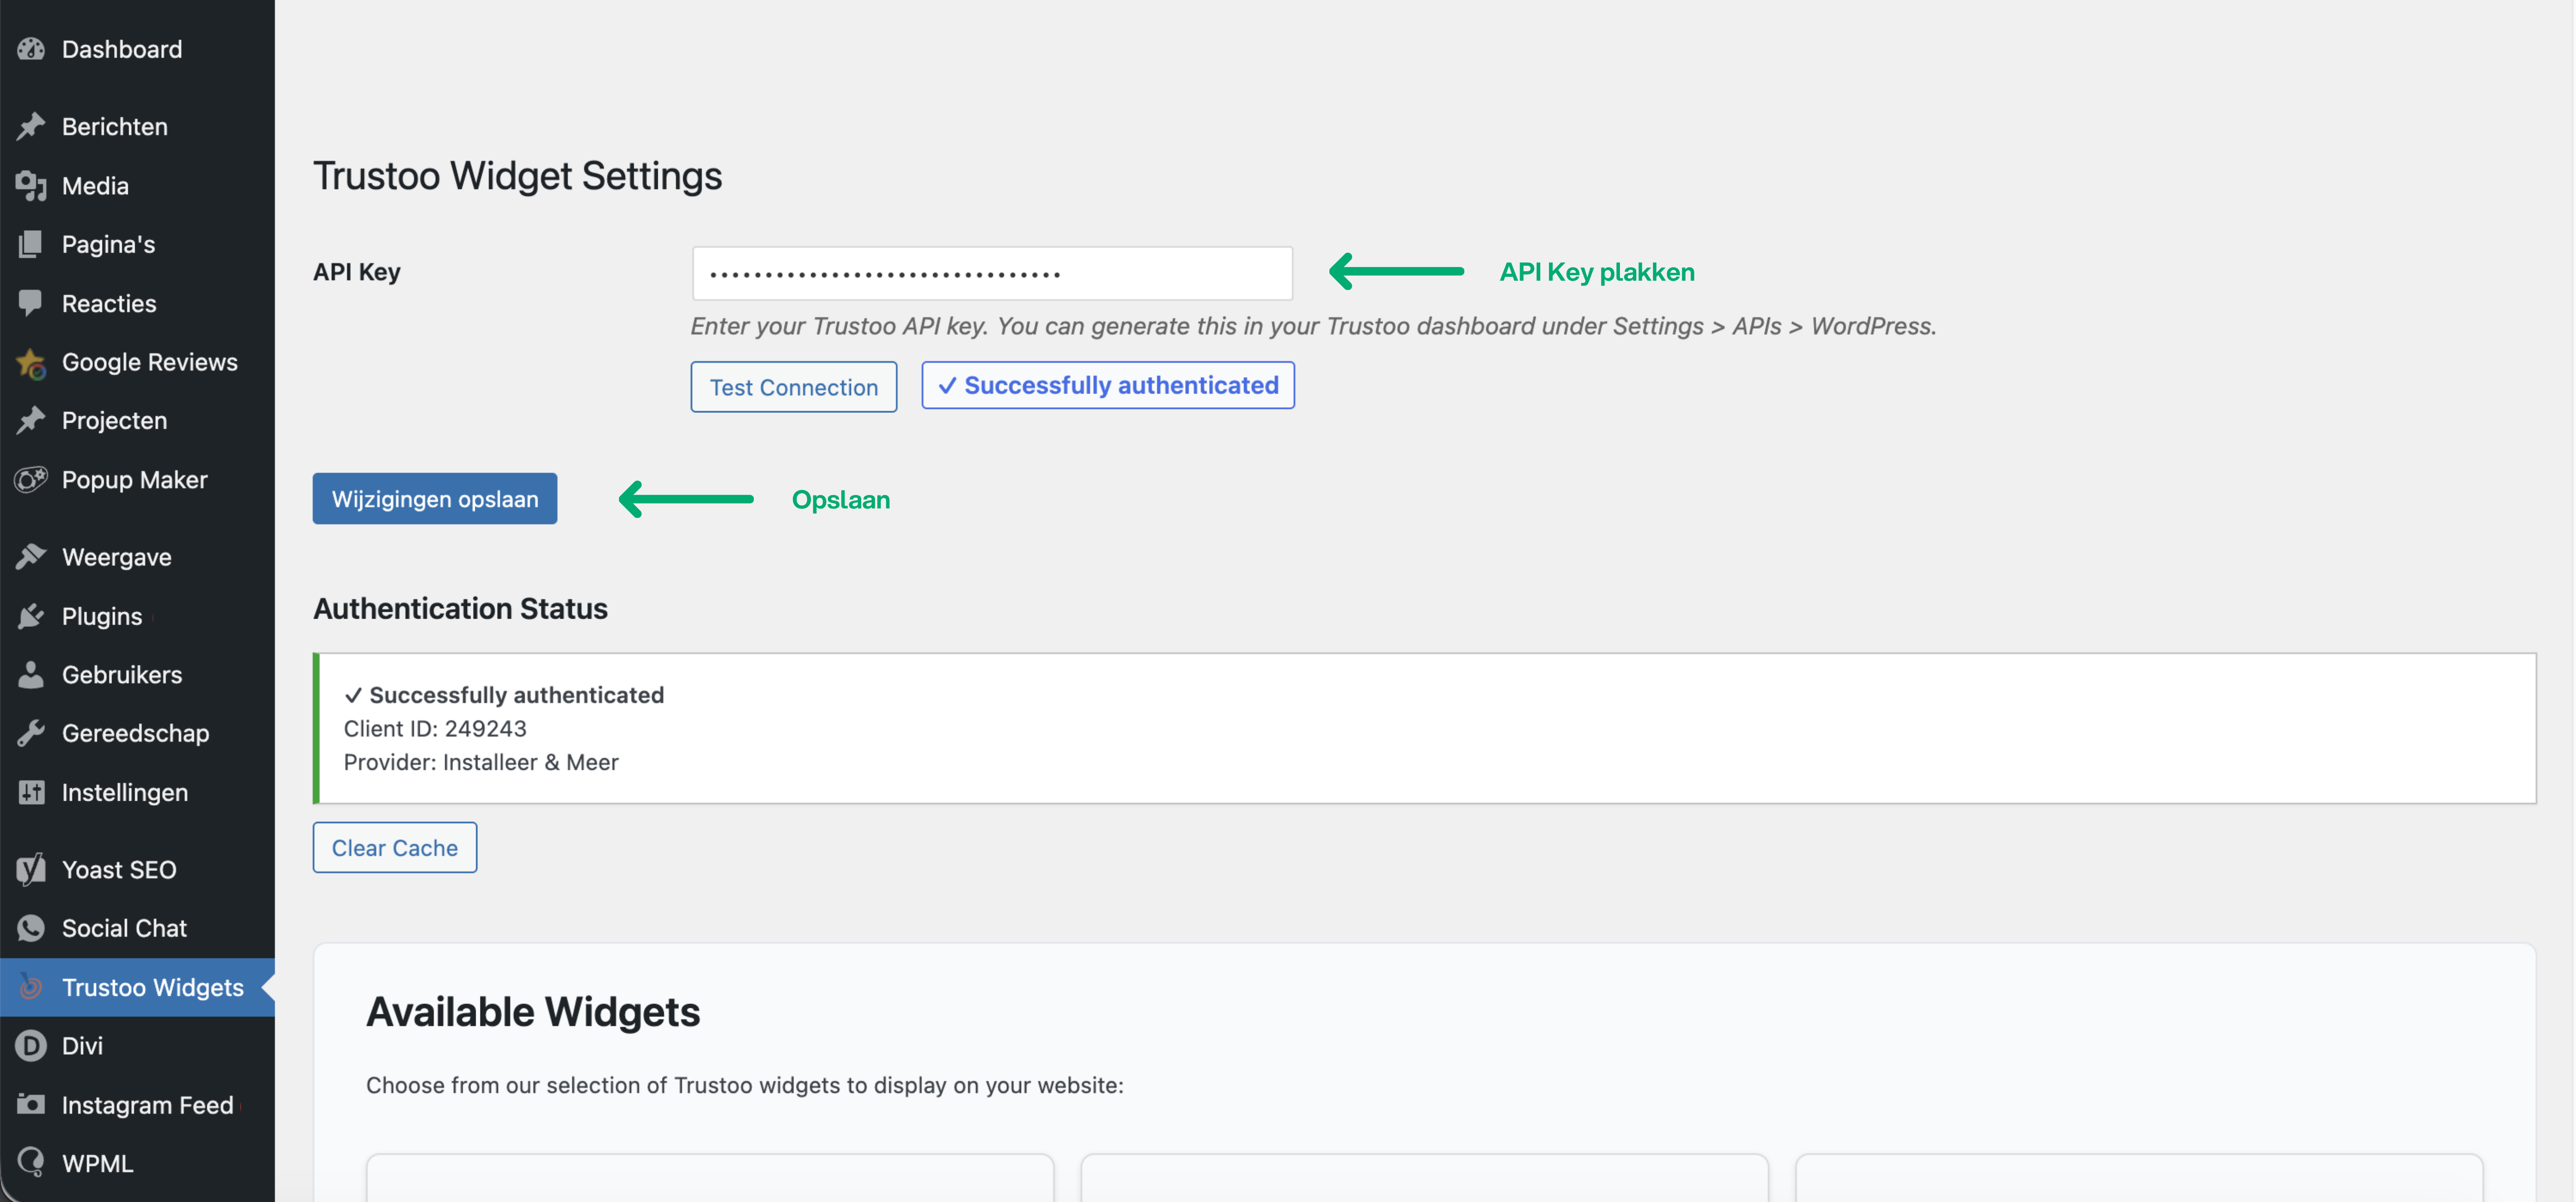Open Google Reviews menu label
Screen dimensions: 2576x1202
coord(150,362)
